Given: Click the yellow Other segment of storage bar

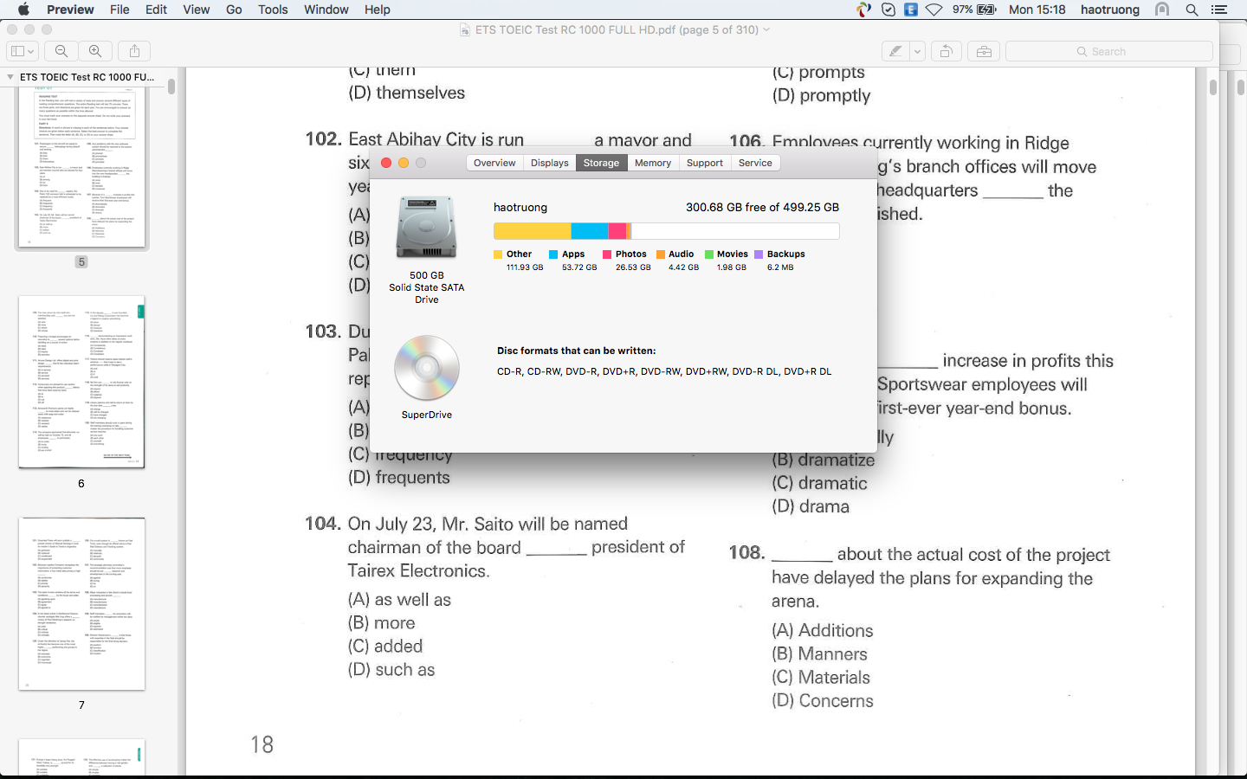Looking at the screenshot, I should pos(533,231).
